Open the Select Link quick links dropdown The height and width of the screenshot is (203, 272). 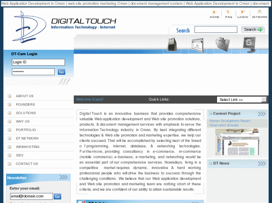[242, 100]
